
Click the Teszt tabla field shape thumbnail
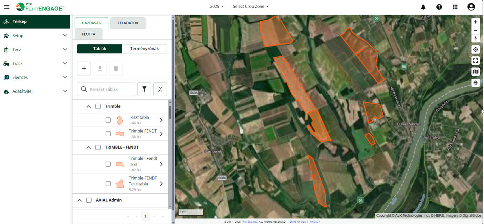120,120
